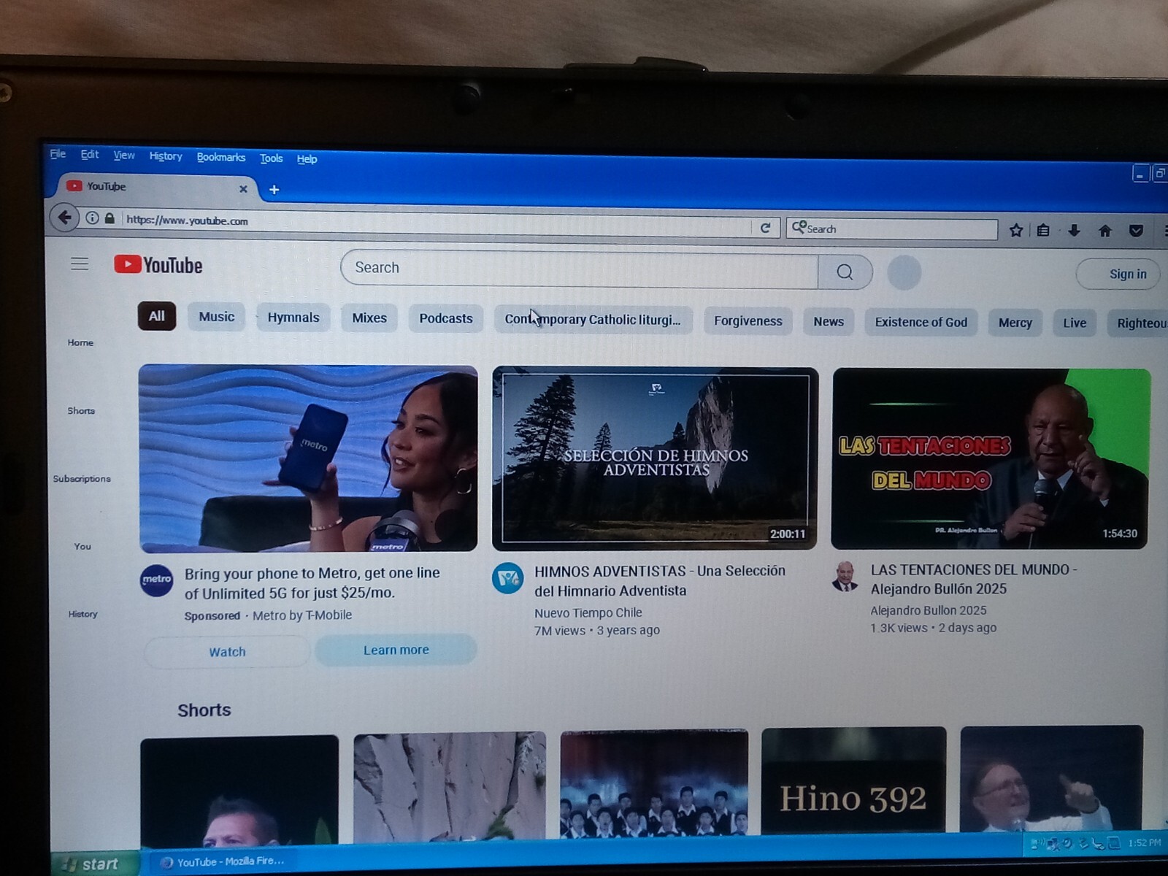1168x876 pixels.
Task: Open Las Tentaciones del Mundo thumbnail
Action: click(x=990, y=458)
